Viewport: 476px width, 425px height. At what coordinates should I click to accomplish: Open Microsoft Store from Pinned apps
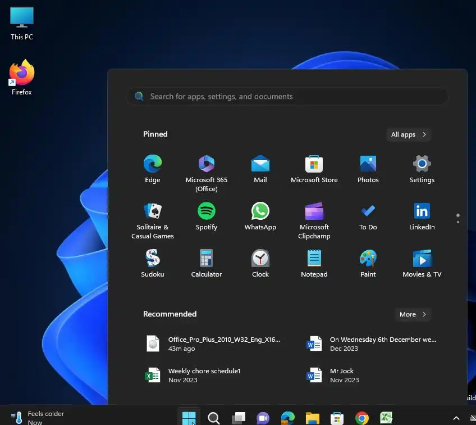pos(314,169)
